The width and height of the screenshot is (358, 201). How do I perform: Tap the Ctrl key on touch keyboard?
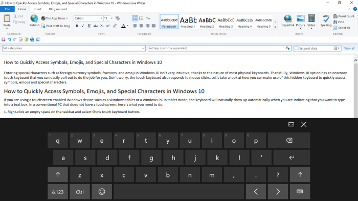point(80,192)
